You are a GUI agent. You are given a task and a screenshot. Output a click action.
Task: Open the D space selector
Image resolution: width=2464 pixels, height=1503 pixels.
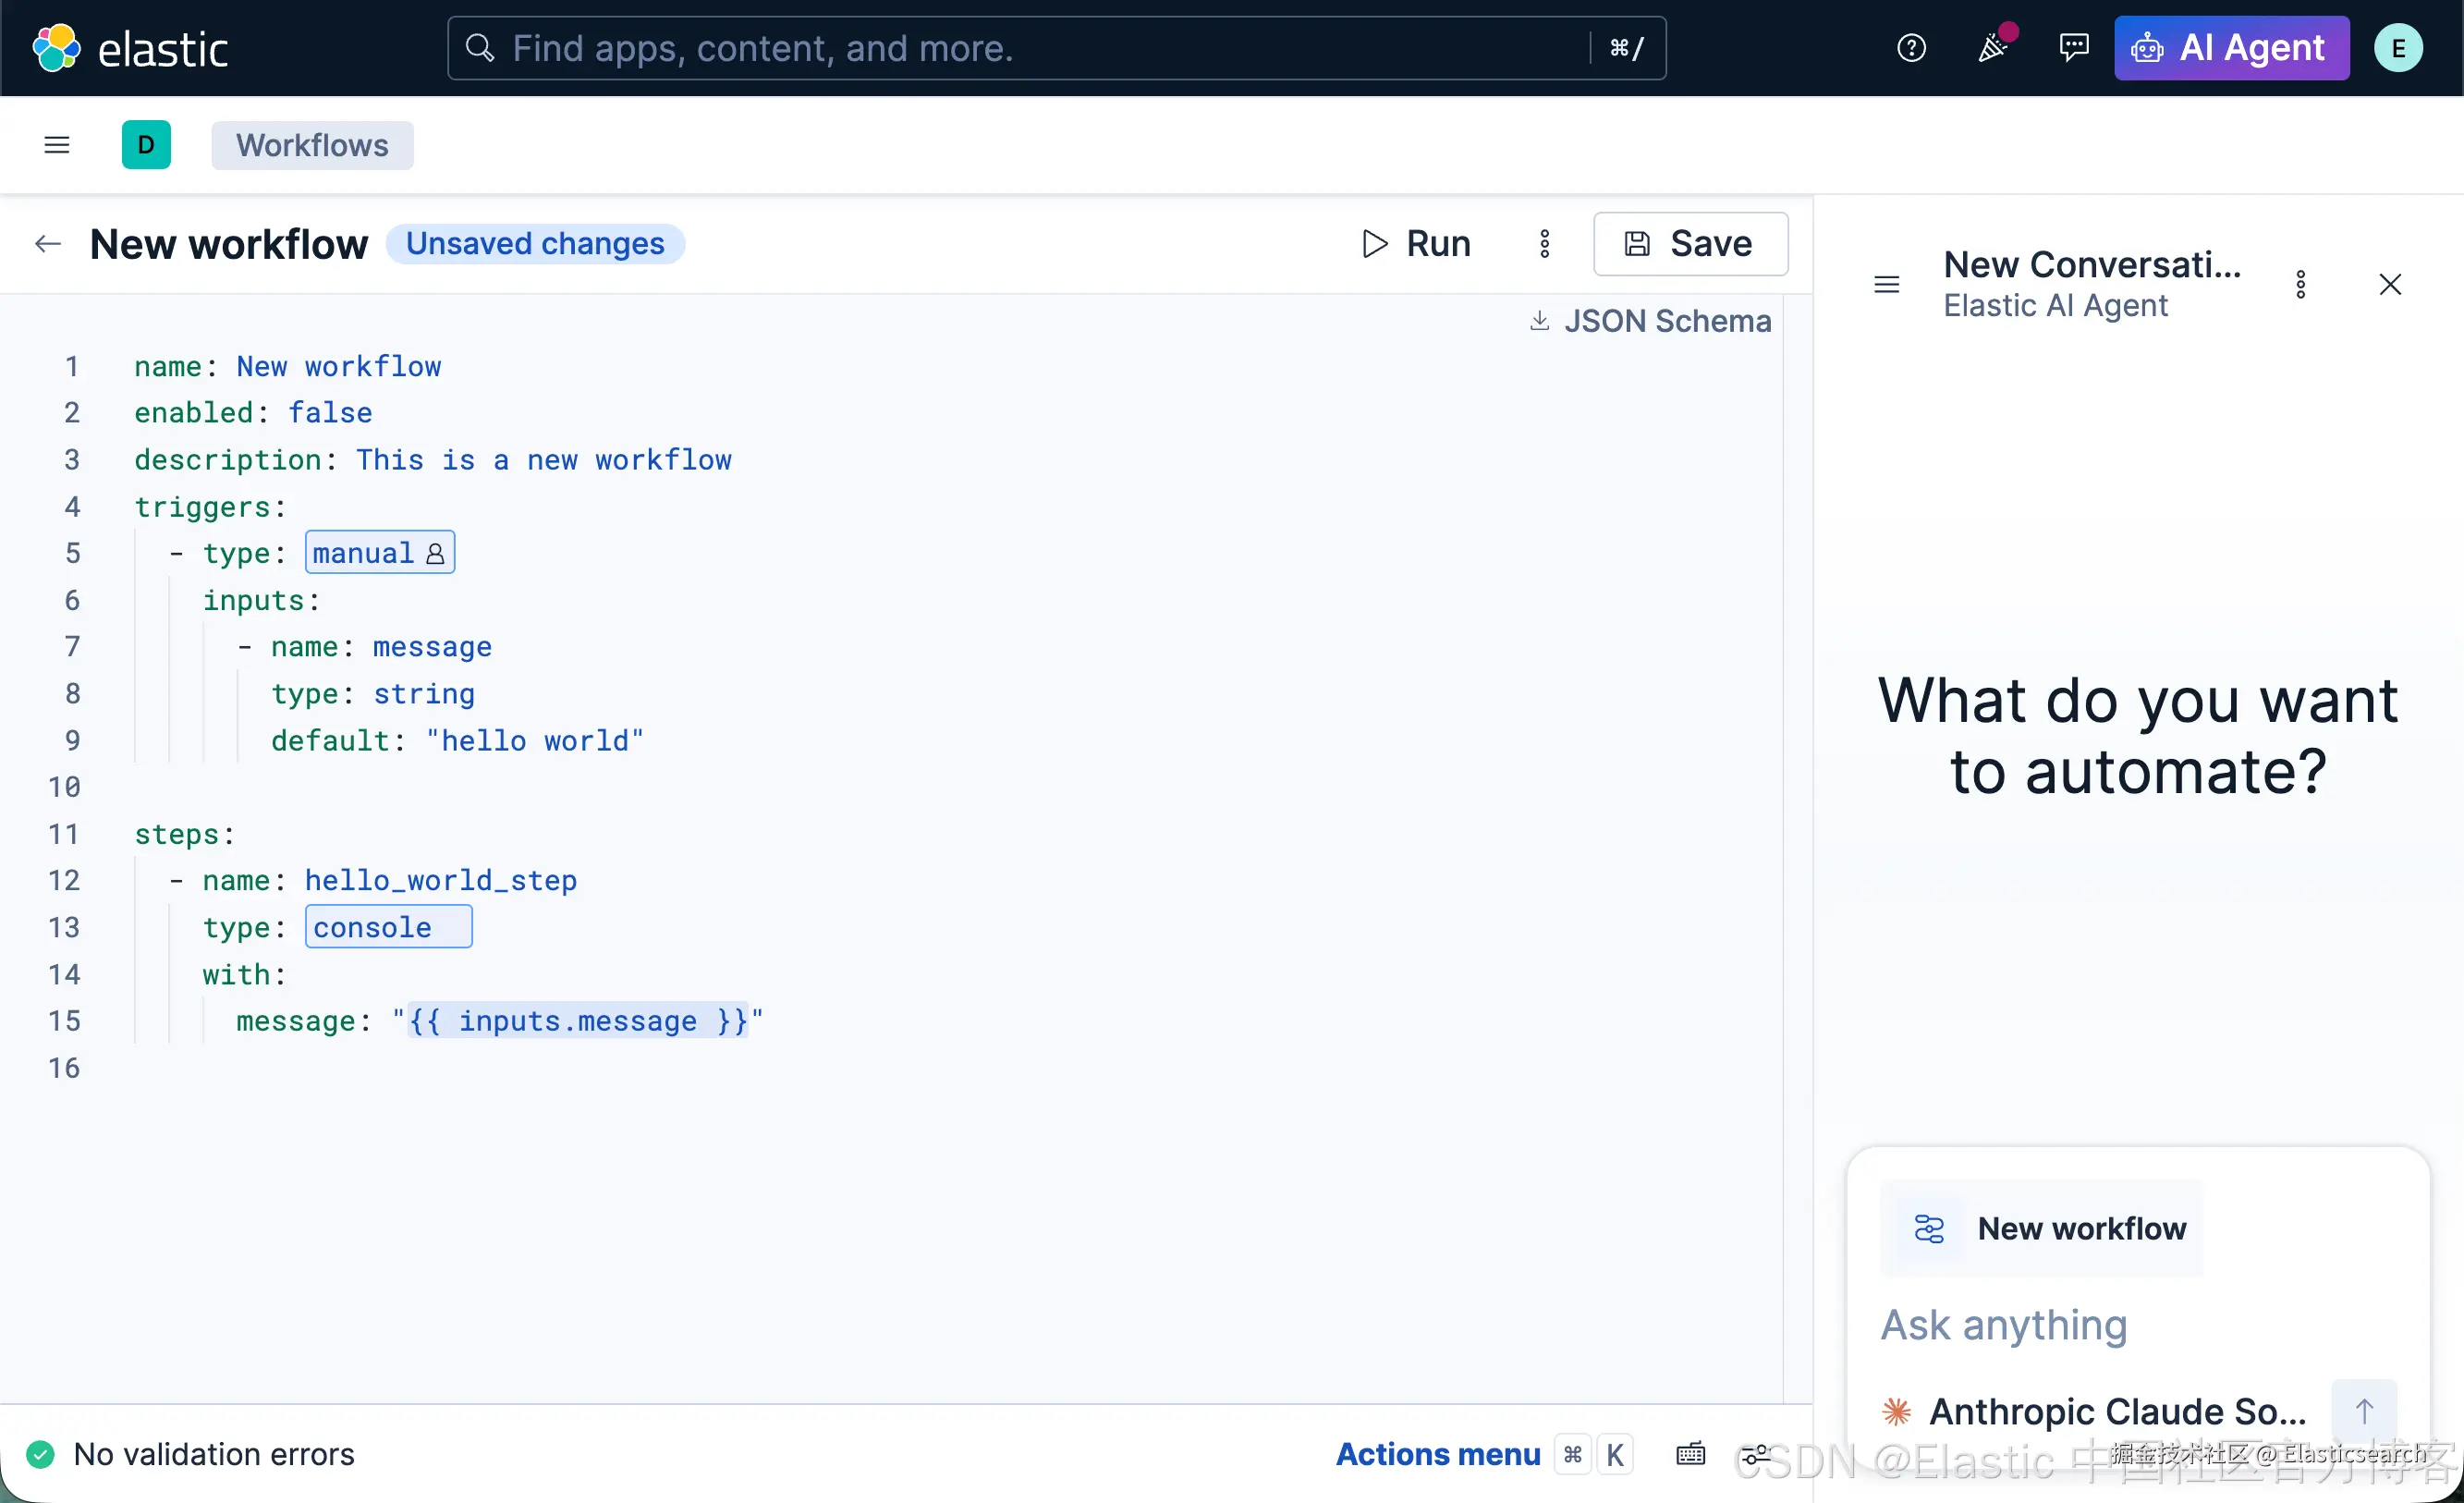146,145
